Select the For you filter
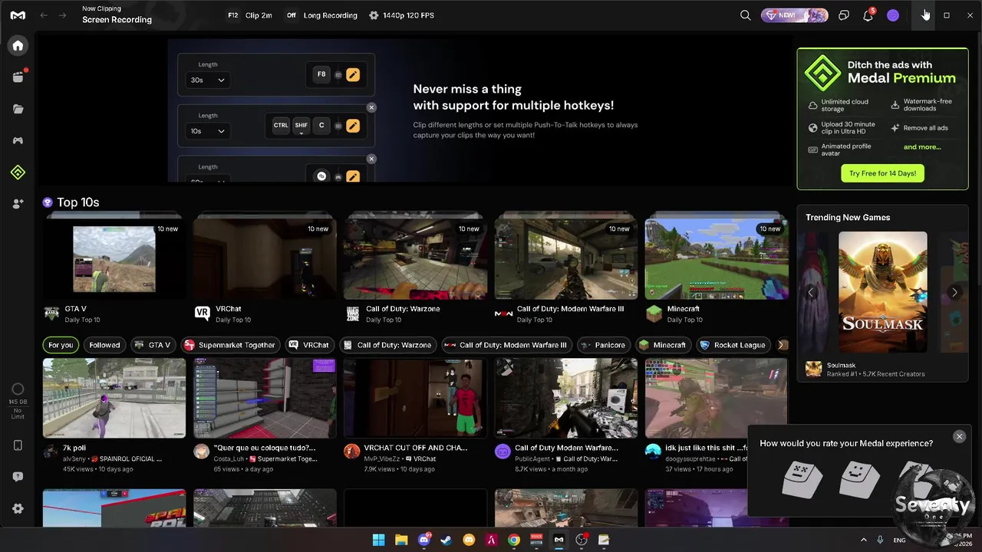This screenshot has height=552, width=982. click(61, 345)
